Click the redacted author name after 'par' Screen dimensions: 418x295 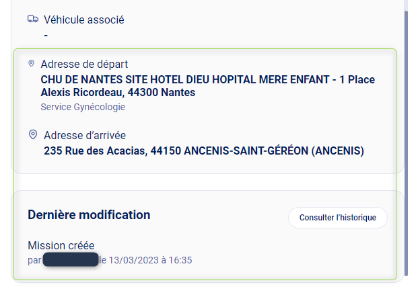(71, 259)
